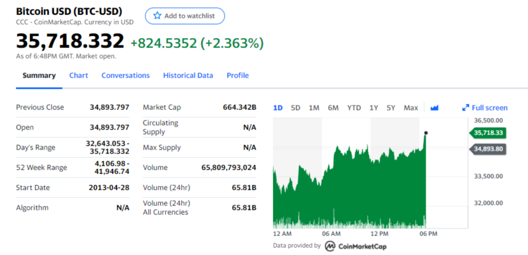Click the 12 PM time axis label
The width and height of the screenshot is (528, 255).
click(379, 234)
